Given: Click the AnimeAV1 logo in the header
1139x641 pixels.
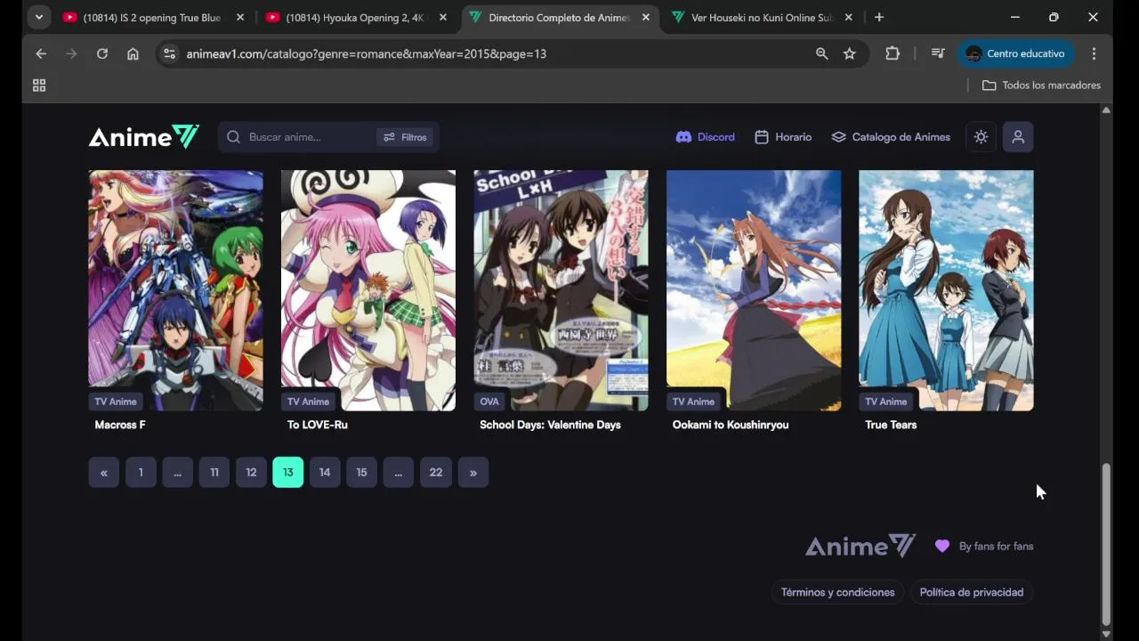Looking at the screenshot, I should [x=143, y=137].
